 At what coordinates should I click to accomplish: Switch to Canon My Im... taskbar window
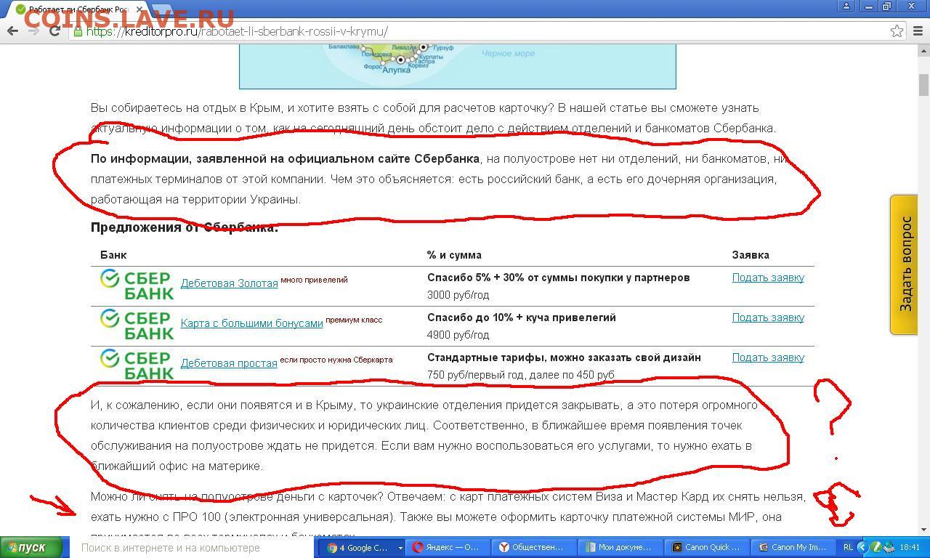(794, 548)
